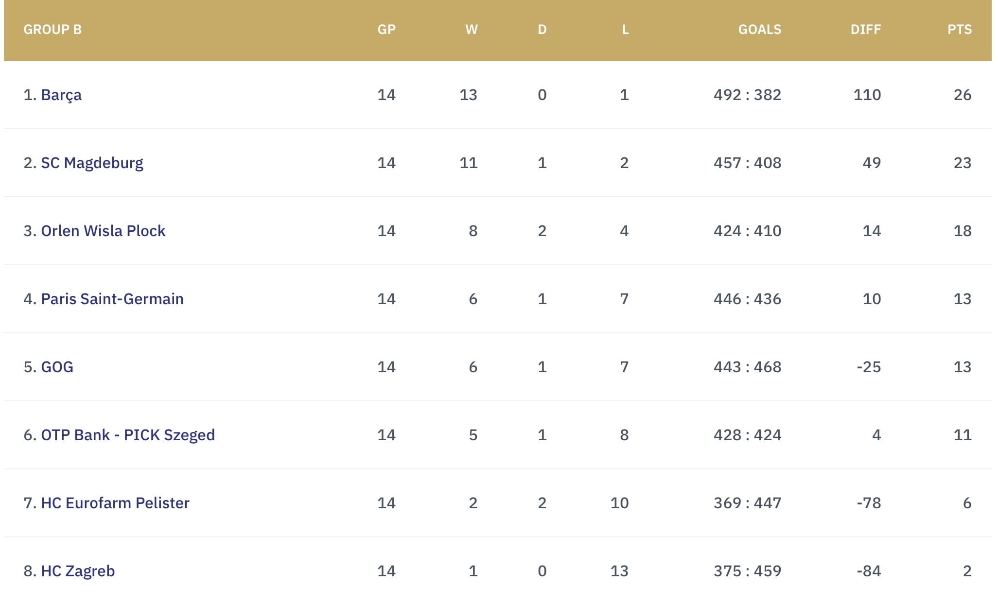Open OTP Bank - PICK Szeged link
998x604 pixels.
pyautogui.click(x=128, y=435)
